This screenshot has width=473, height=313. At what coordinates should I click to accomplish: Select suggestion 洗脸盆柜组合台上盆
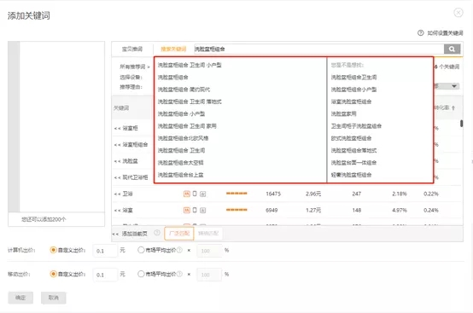click(181, 175)
